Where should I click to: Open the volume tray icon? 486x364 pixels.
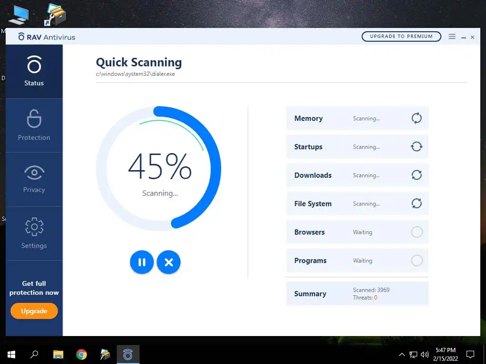click(x=425, y=355)
